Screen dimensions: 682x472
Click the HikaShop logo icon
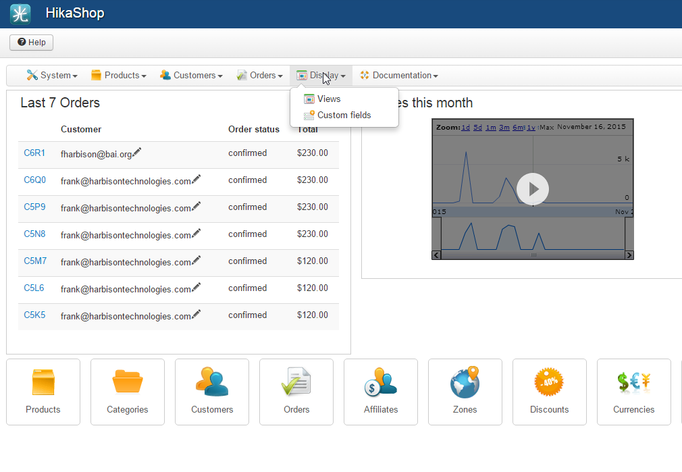[x=20, y=14]
